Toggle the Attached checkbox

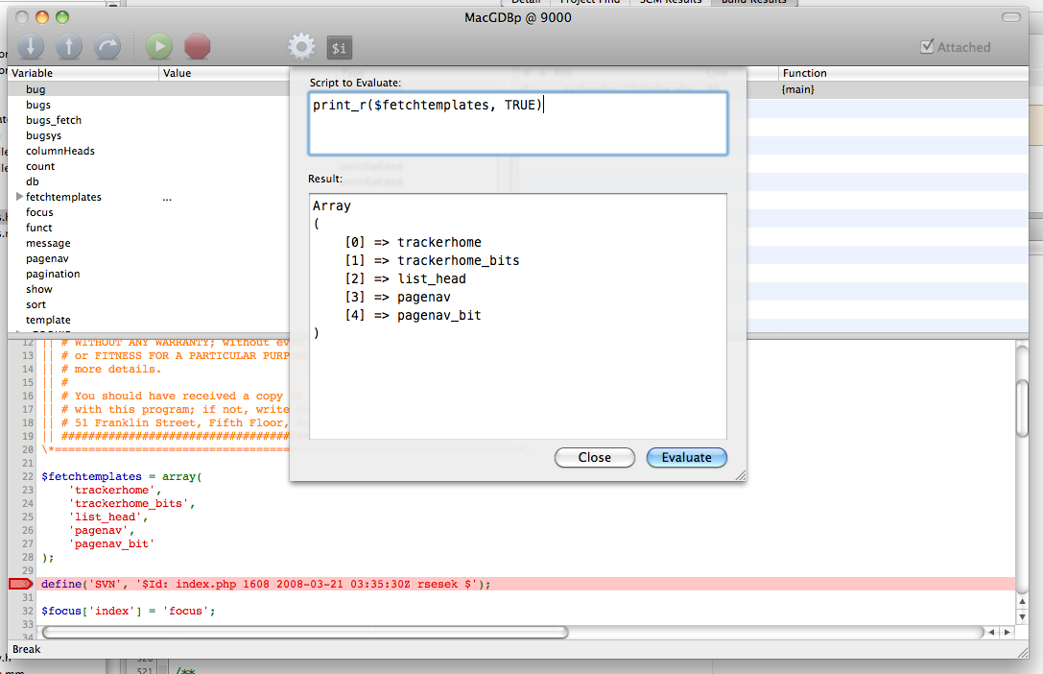[x=927, y=47]
